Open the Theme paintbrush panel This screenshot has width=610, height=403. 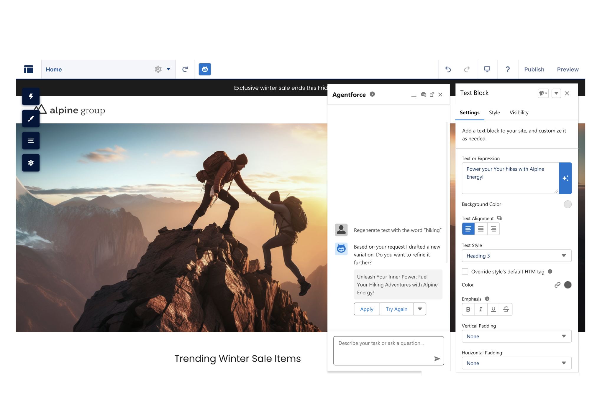[x=31, y=118]
